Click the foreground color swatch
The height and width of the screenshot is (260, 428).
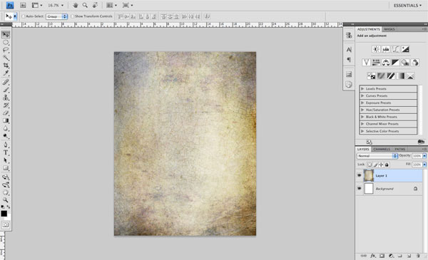coord(4,214)
